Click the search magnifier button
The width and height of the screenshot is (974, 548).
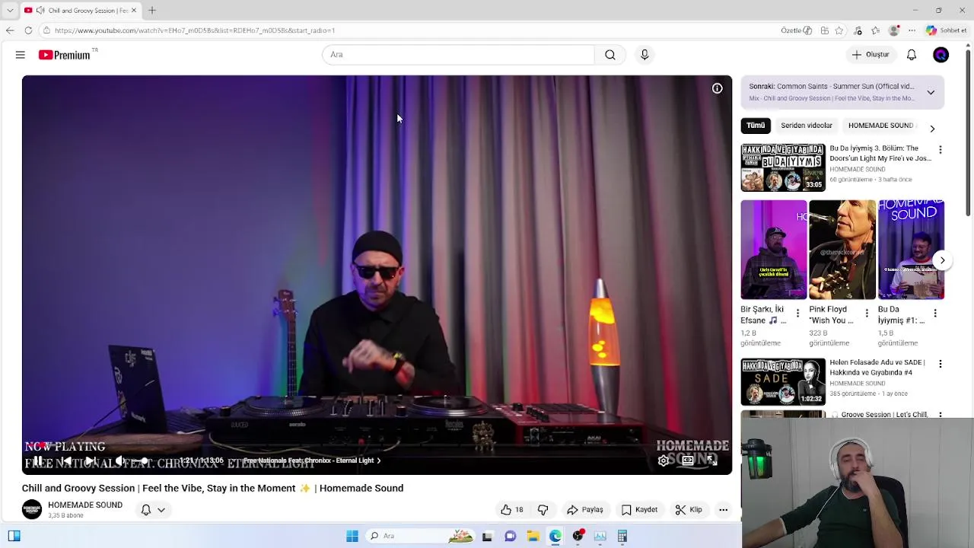610,55
